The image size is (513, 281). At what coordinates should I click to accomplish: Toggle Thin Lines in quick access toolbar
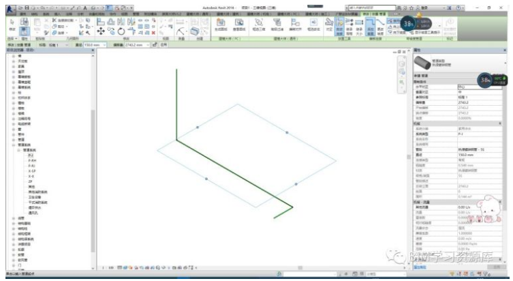tap(109, 8)
